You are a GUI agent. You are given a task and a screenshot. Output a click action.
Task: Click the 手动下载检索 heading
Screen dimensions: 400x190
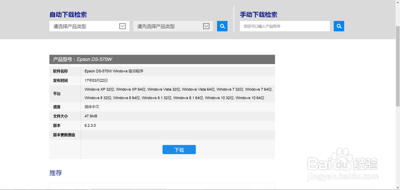pyautogui.click(x=258, y=15)
